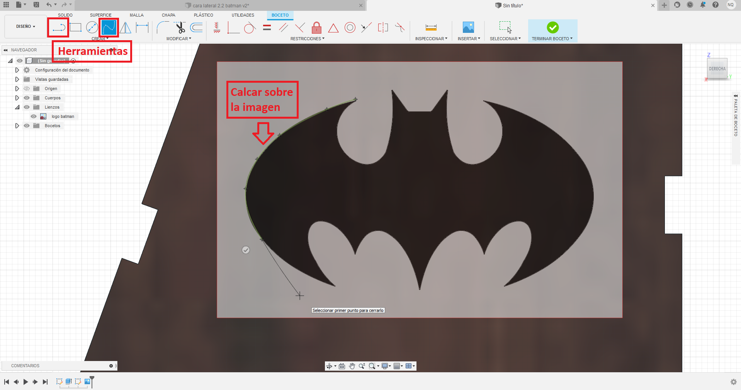
Task: Open the DISEÑO workspace dropdown
Action: point(25,27)
